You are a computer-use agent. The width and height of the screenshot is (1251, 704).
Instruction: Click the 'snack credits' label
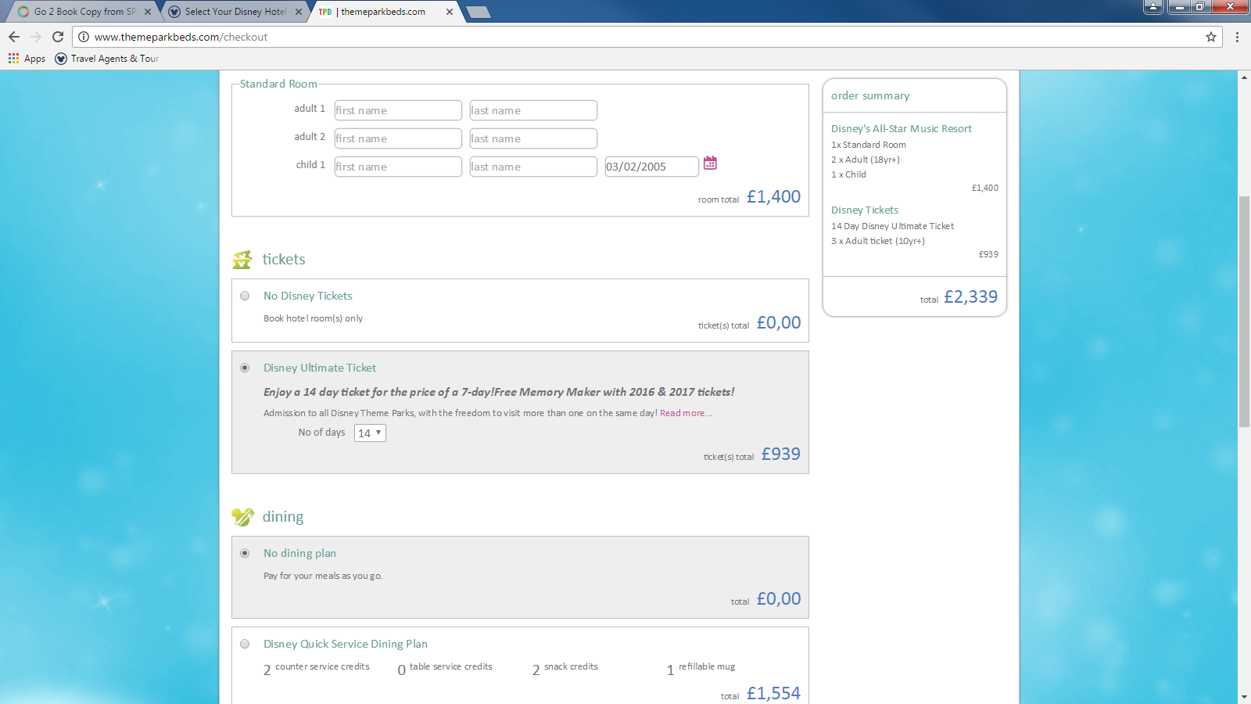(571, 666)
